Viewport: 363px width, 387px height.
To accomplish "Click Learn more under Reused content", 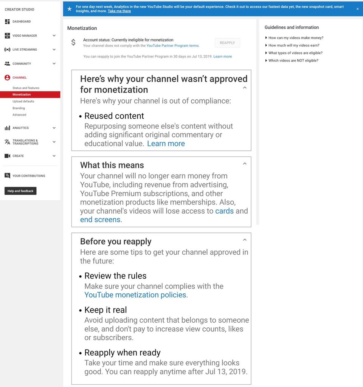I will 166,143.
